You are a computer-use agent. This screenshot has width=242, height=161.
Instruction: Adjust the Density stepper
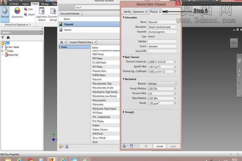(x=175, y=103)
